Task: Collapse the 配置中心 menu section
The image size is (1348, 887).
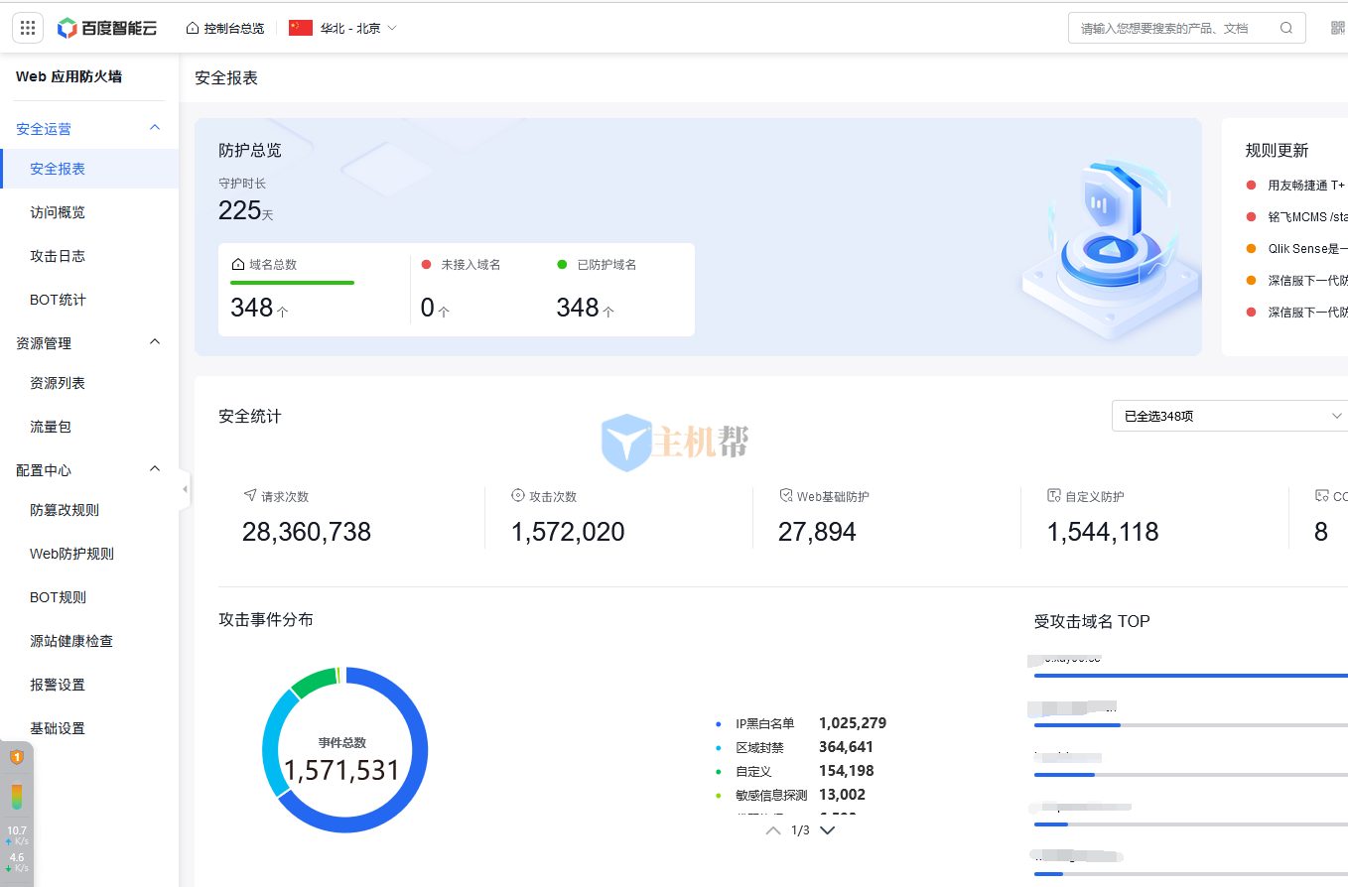Action: point(155,469)
